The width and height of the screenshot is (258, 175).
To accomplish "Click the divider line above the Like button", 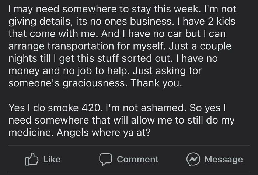I will click(x=129, y=146).
